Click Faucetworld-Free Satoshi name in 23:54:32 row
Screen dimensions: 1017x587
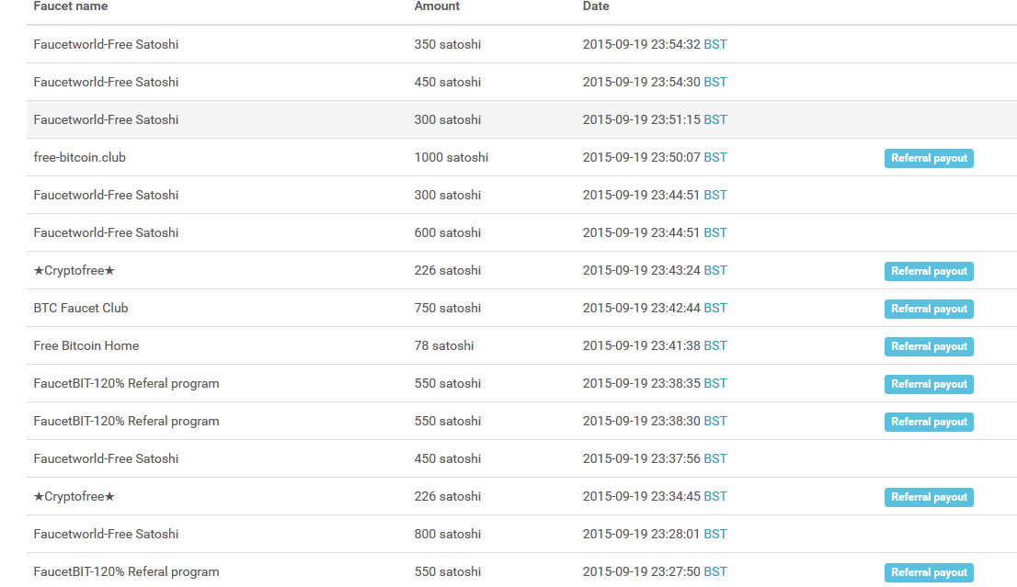[106, 44]
